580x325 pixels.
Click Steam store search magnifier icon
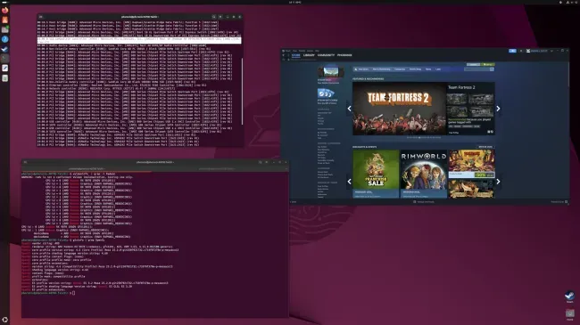point(492,69)
